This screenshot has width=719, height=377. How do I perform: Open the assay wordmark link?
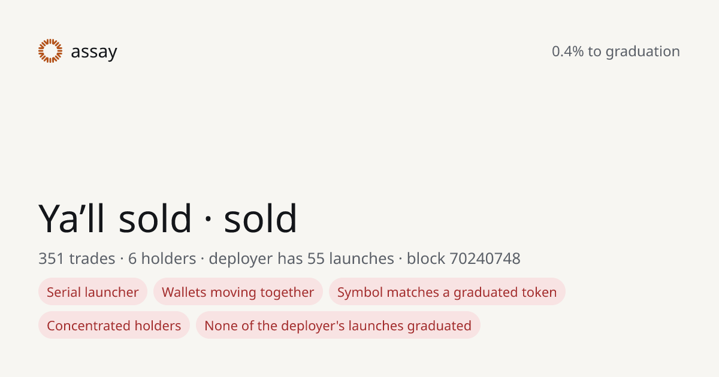[x=94, y=52]
